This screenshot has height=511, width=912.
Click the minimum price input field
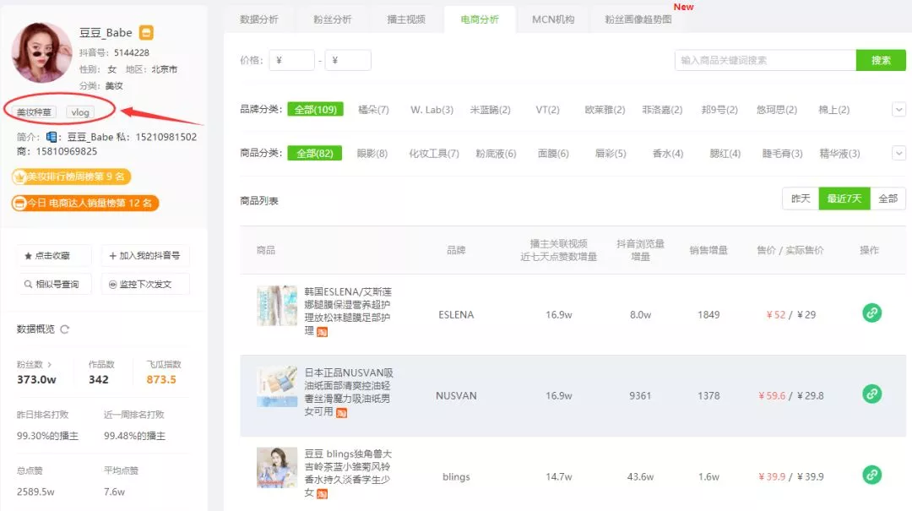291,60
